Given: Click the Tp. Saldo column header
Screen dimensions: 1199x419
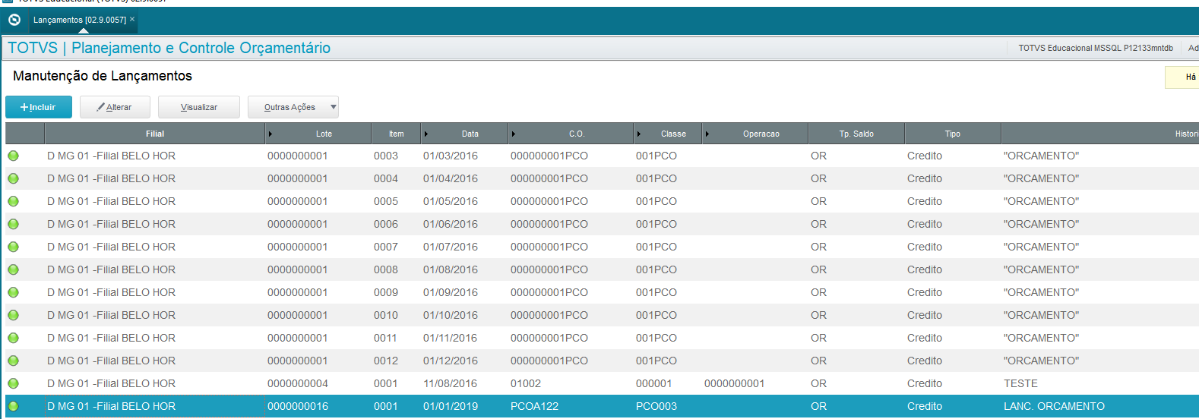Looking at the screenshot, I should tap(856, 134).
